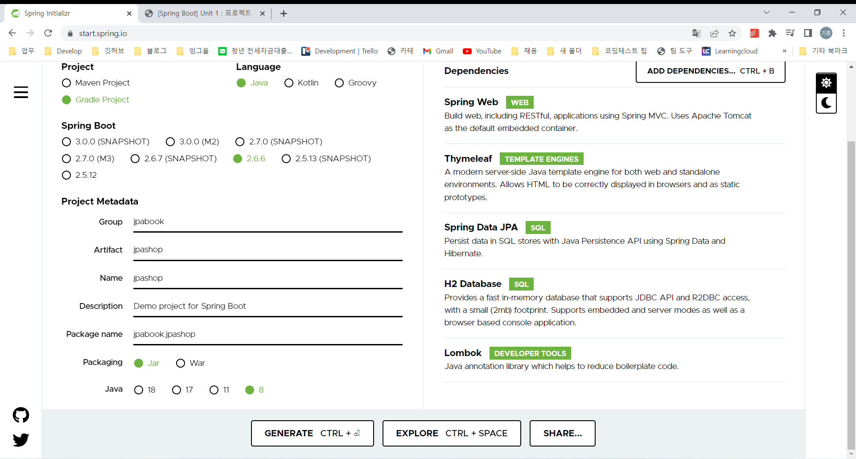
Task: Open the GitHub link icon
Action: (x=21, y=415)
